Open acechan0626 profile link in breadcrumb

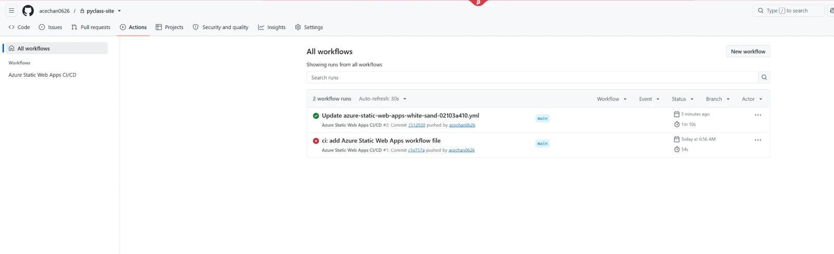[x=54, y=11]
